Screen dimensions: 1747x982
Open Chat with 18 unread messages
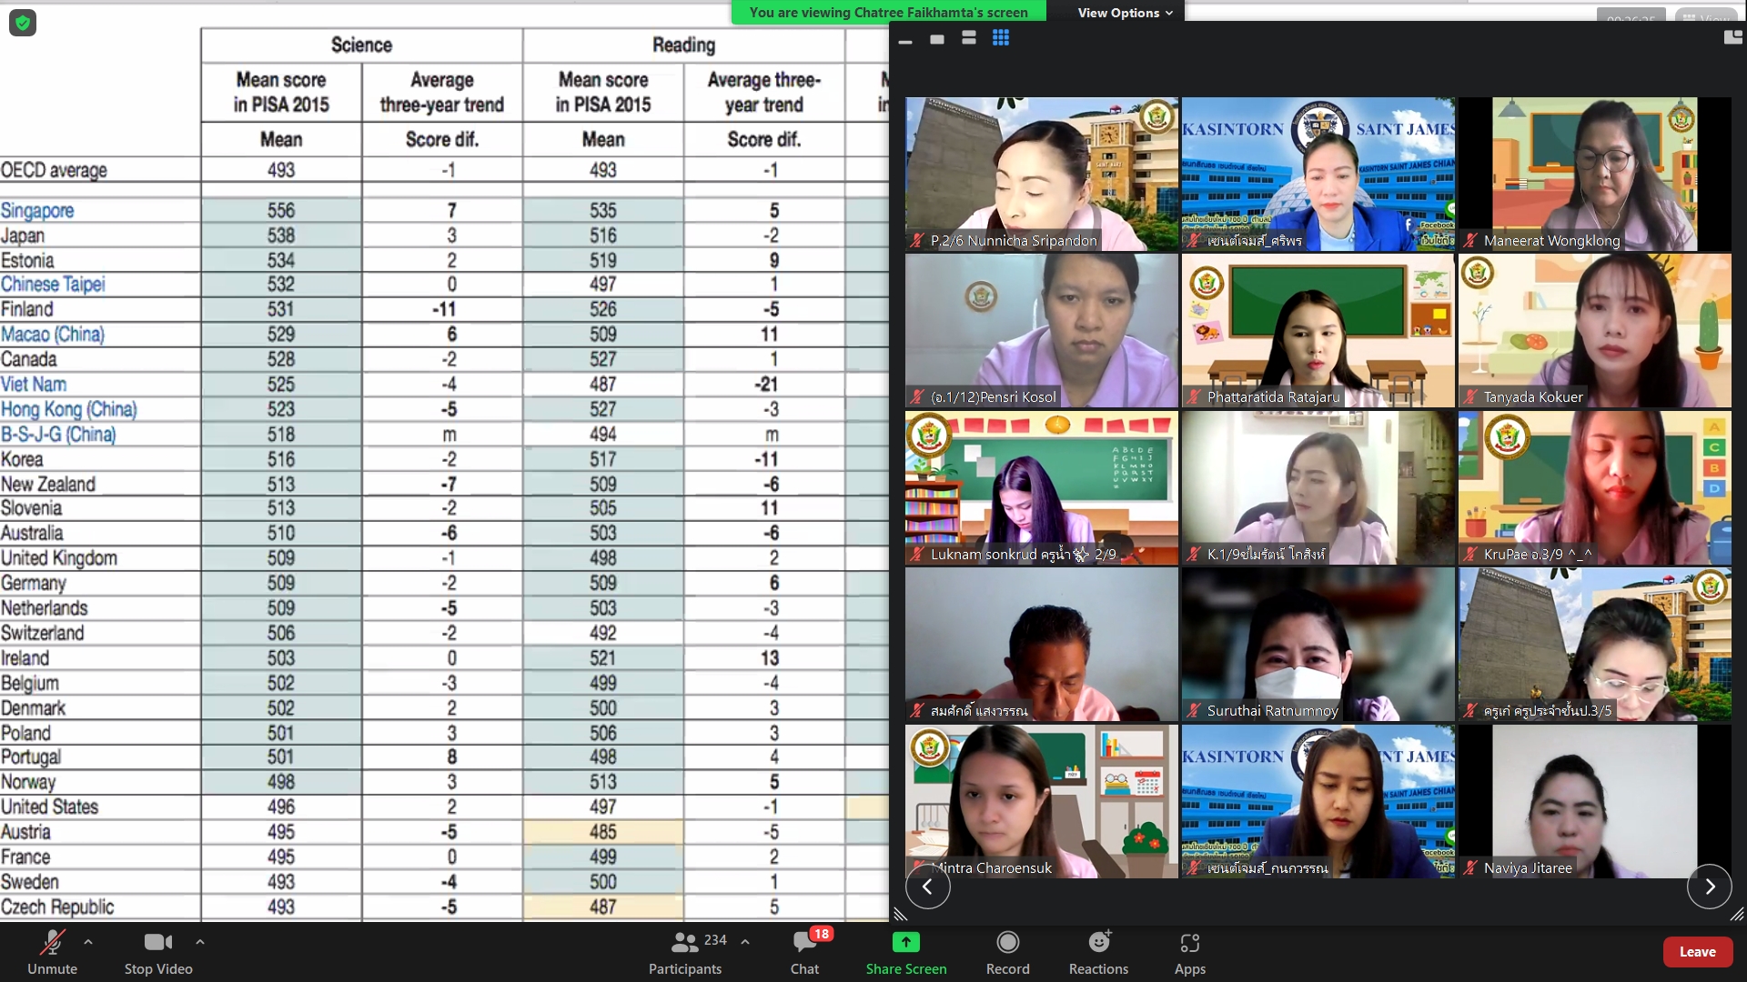pyautogui.click(x=804, y=950)
